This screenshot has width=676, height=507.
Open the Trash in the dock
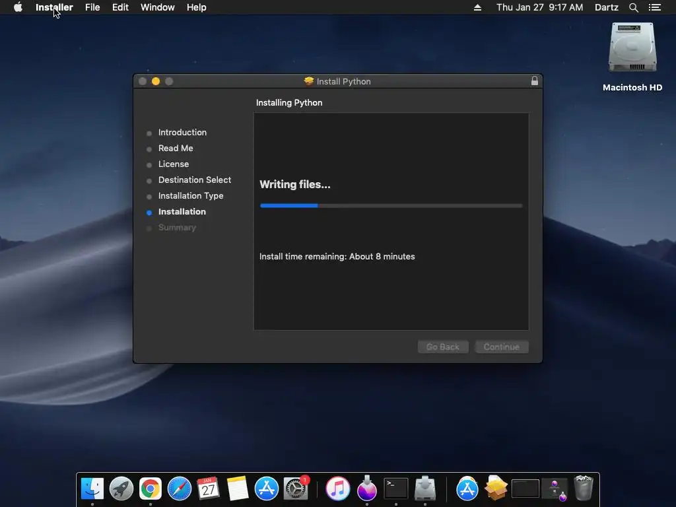point(584,489)
